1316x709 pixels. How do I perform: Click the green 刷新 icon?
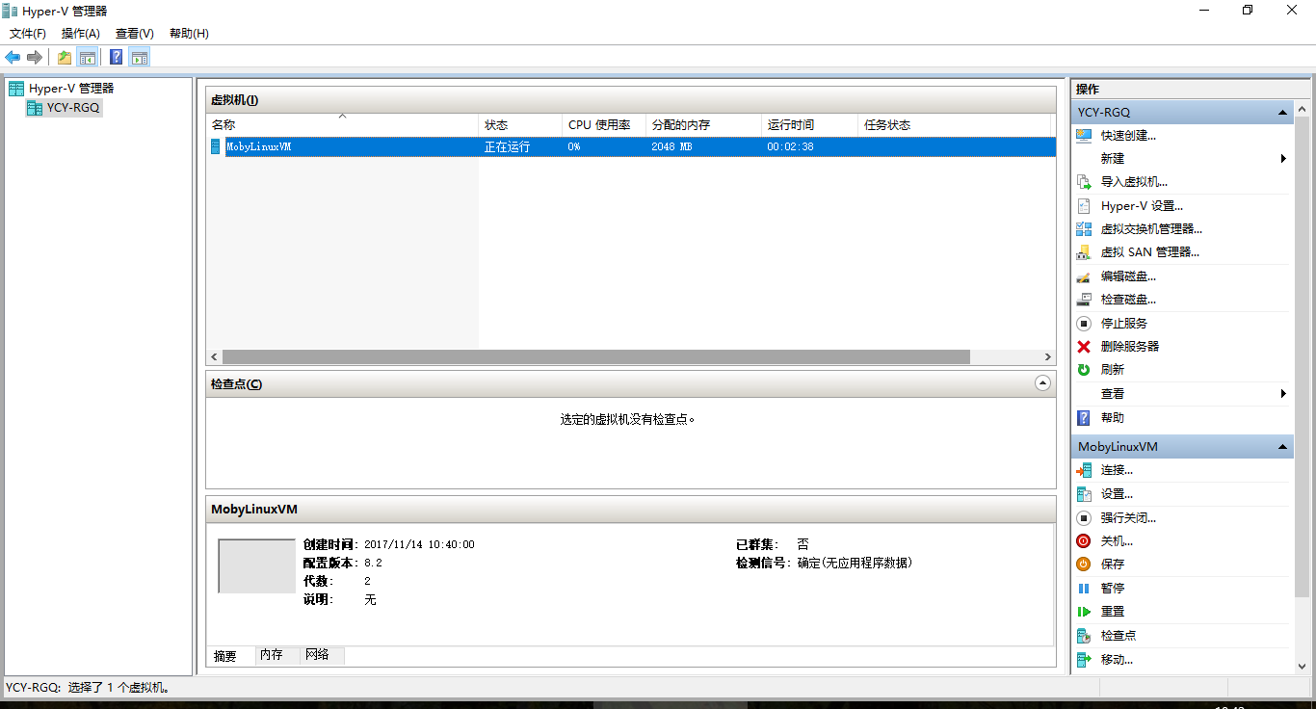click(1084, 370)
